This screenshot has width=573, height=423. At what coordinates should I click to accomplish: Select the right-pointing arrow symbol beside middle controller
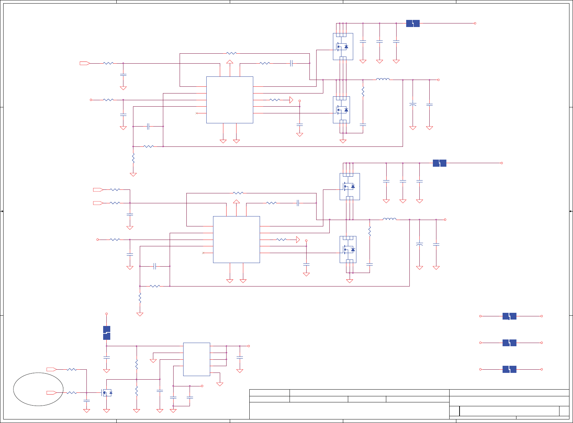coord(298,240)
